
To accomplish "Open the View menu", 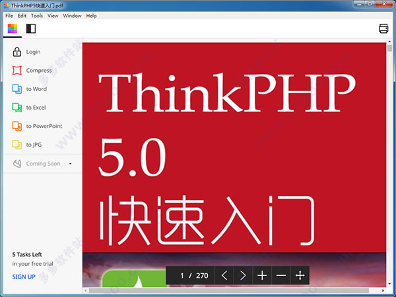I will 53,16.
